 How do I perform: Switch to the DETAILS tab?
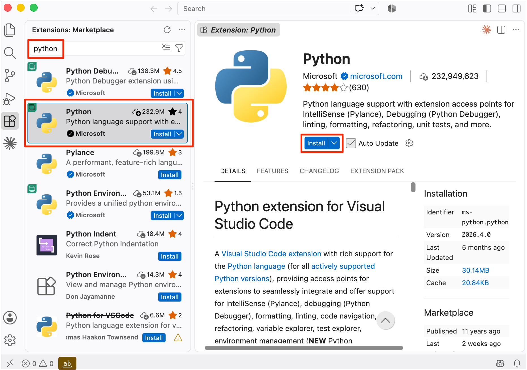click(233, 171)
